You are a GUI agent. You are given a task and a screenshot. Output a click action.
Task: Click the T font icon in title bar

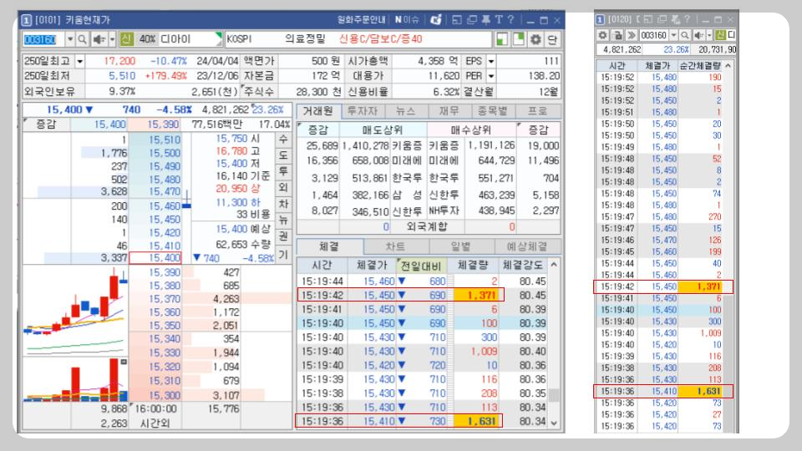point(499,20)
